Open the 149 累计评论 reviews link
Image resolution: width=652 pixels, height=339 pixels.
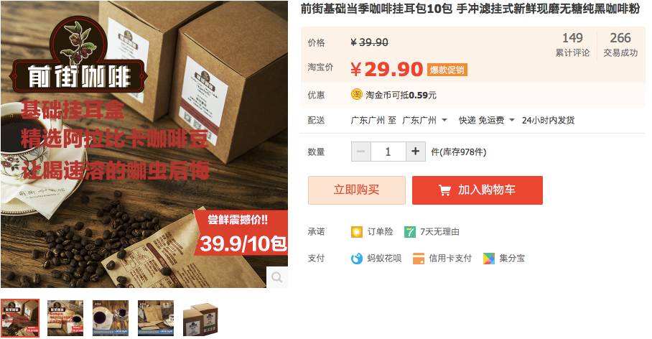pos(572,45)
